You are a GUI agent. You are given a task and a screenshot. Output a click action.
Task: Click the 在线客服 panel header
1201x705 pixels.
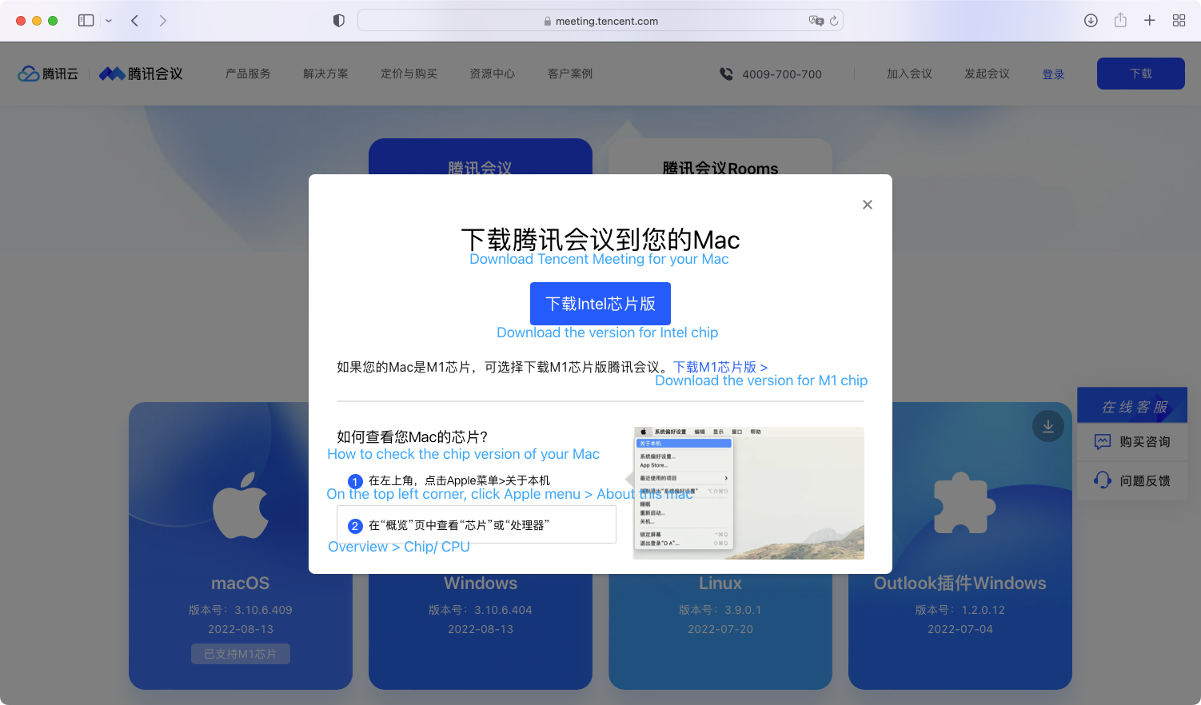(1133, 405)
